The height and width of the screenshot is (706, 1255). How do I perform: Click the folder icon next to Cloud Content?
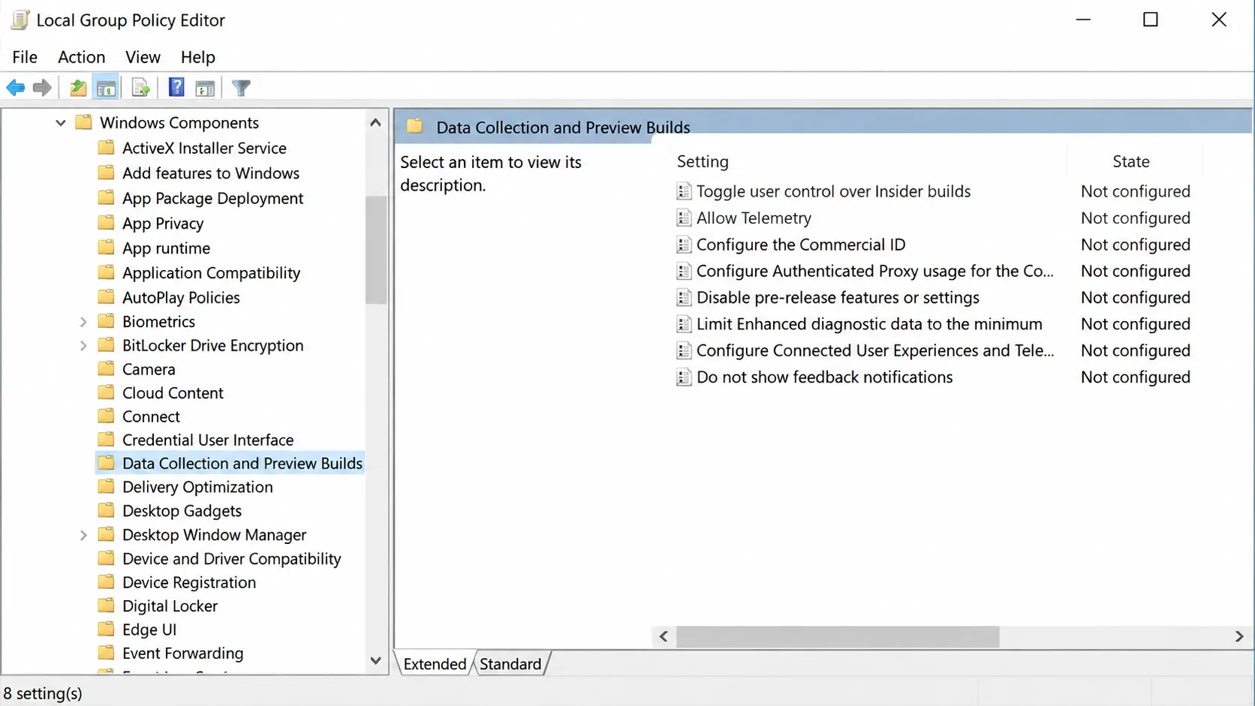(x=107, y=392)
